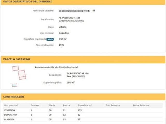This screenshot has height=124, width=166.
Task: Click the 'Puerta' column header
Action: (x=66, y=105)
